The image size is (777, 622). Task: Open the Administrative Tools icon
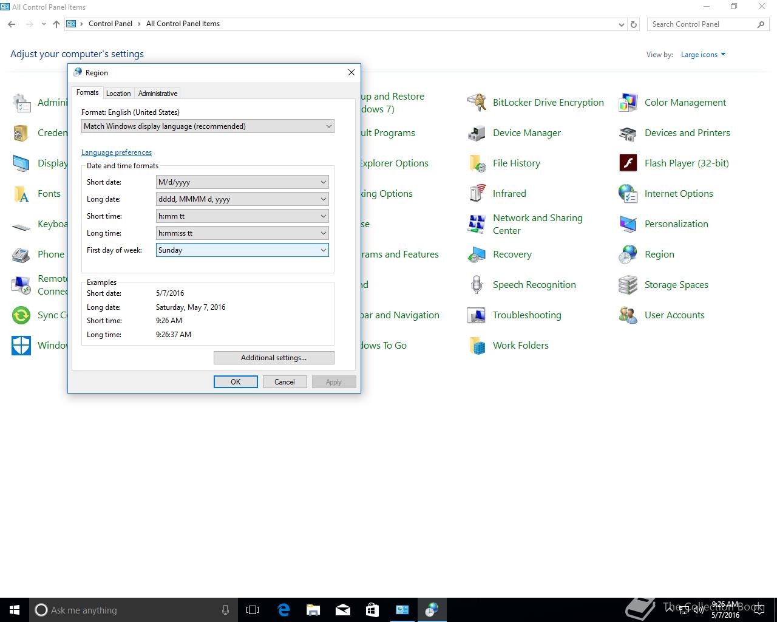point(21,103)
